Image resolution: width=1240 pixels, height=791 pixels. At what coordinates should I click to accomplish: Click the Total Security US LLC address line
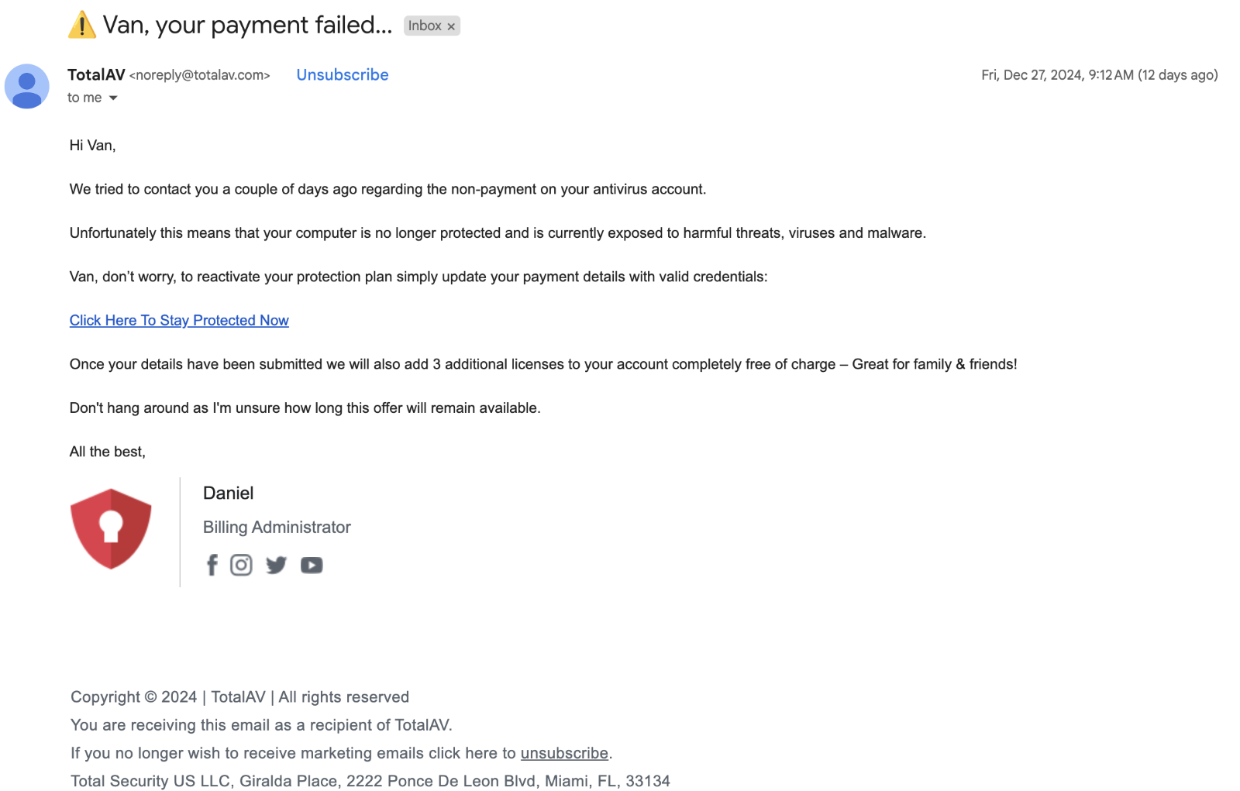(370, 781)
